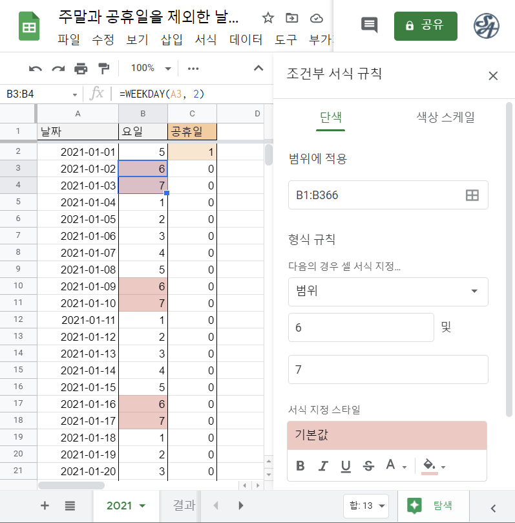Image resolution: width=515 pixels, height=523 pixels.
Task: Open the all sheets list icon
Action: [70, 506]
